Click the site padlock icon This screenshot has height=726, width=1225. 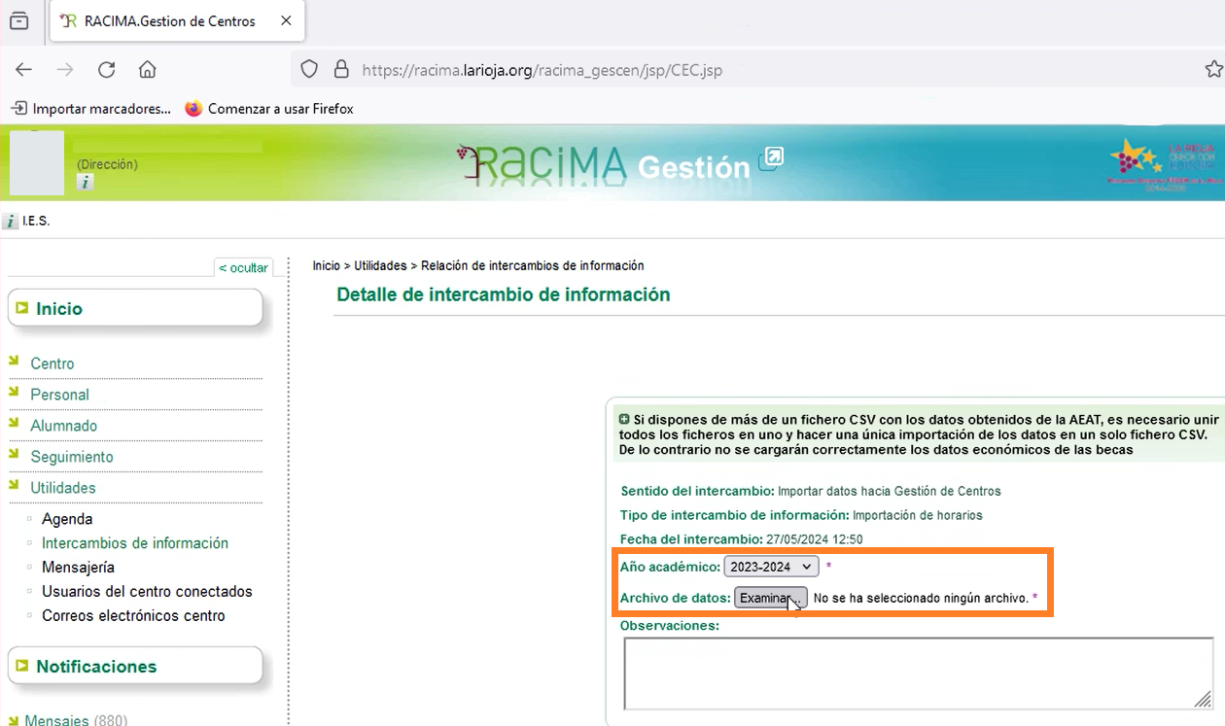(341, 70)
